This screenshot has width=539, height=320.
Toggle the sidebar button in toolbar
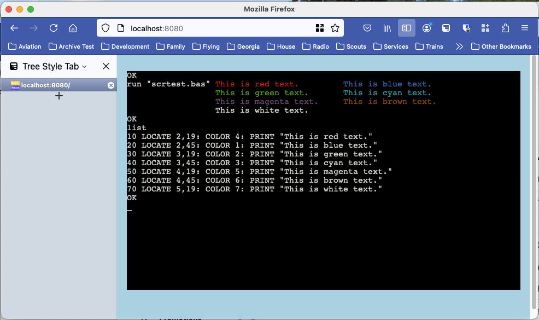click(406, 28)
